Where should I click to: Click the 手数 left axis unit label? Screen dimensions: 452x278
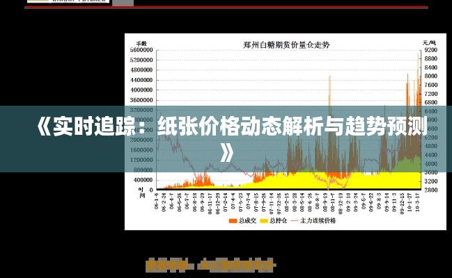[x=141, y=43]
